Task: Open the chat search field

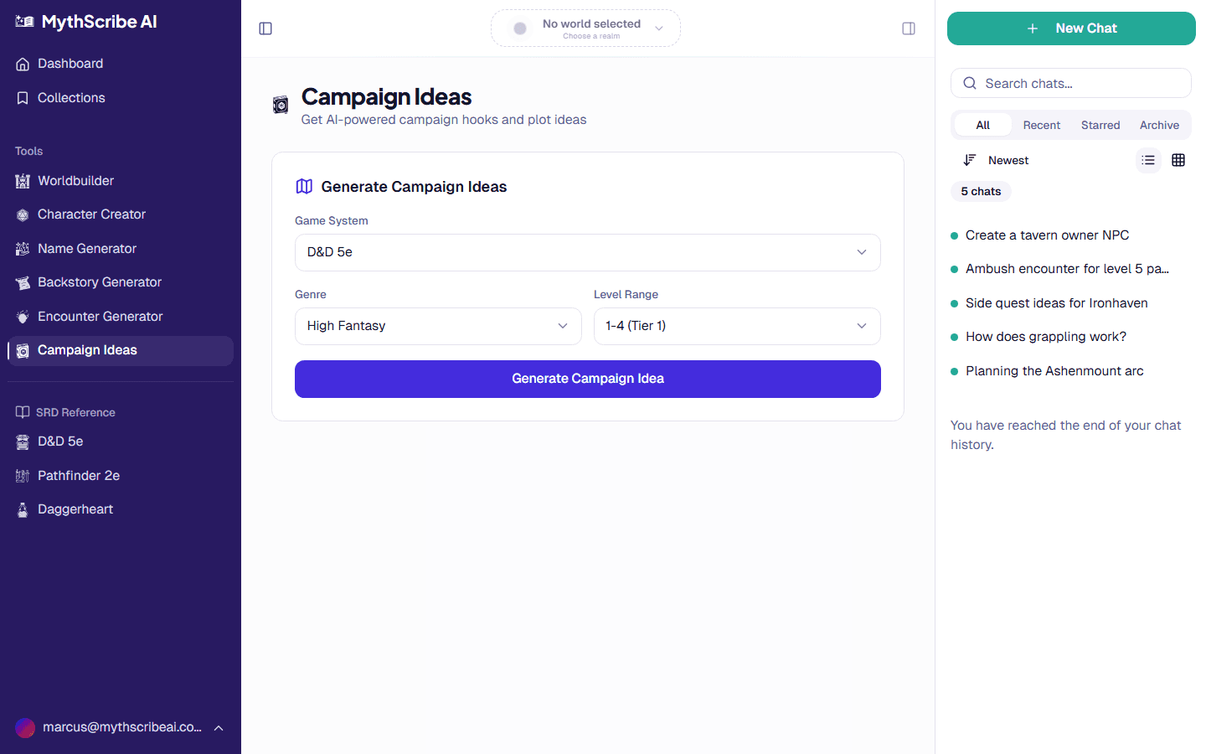Action: [1070, 83]
